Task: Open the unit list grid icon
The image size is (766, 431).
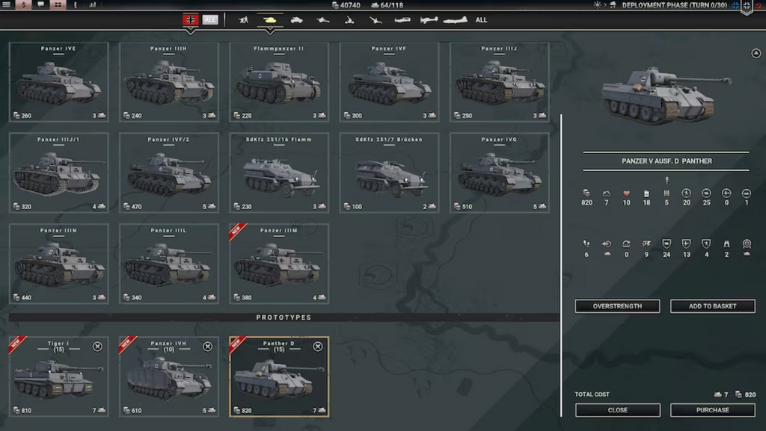Action: tap(58, 5)
